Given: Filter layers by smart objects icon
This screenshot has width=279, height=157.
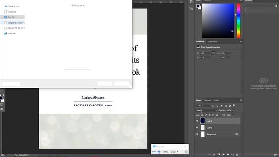Looking at the screenshot, I should pyautogui.click(x=230, y=106).
